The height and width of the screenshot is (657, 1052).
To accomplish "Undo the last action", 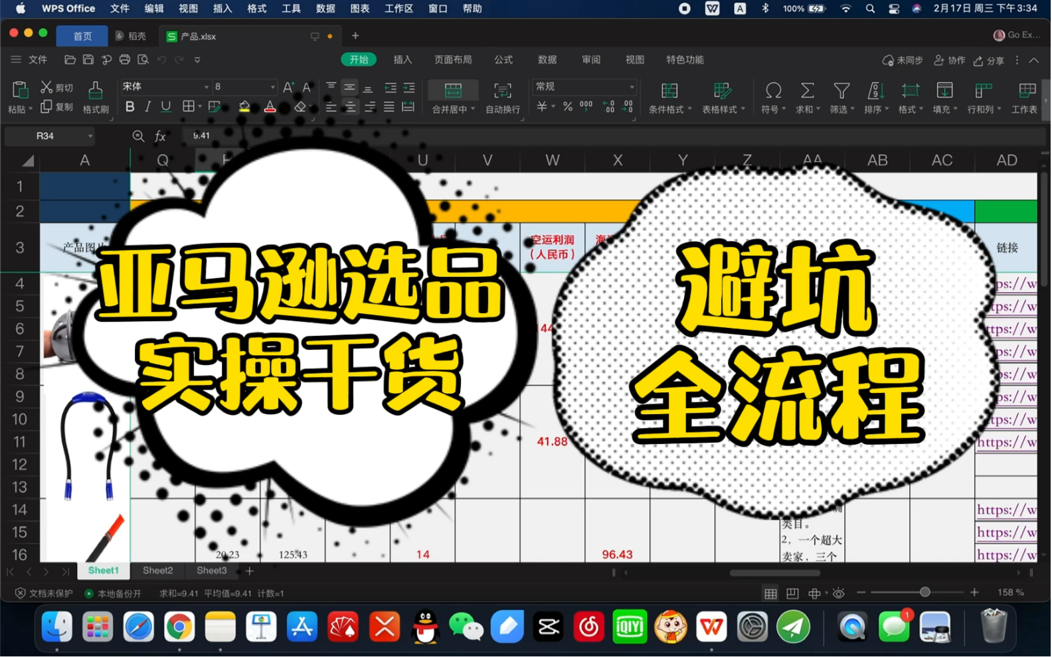I will point(161,60).
